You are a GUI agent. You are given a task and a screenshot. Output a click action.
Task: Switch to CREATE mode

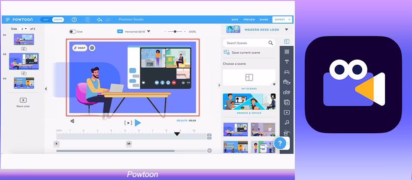(58, 20)
